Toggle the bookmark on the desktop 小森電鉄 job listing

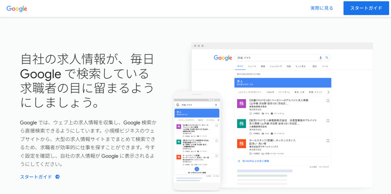tap(328, 121)
